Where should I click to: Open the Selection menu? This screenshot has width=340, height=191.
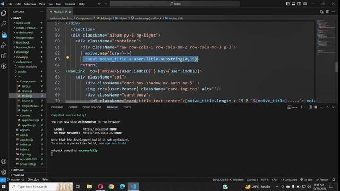click(30, 4)
